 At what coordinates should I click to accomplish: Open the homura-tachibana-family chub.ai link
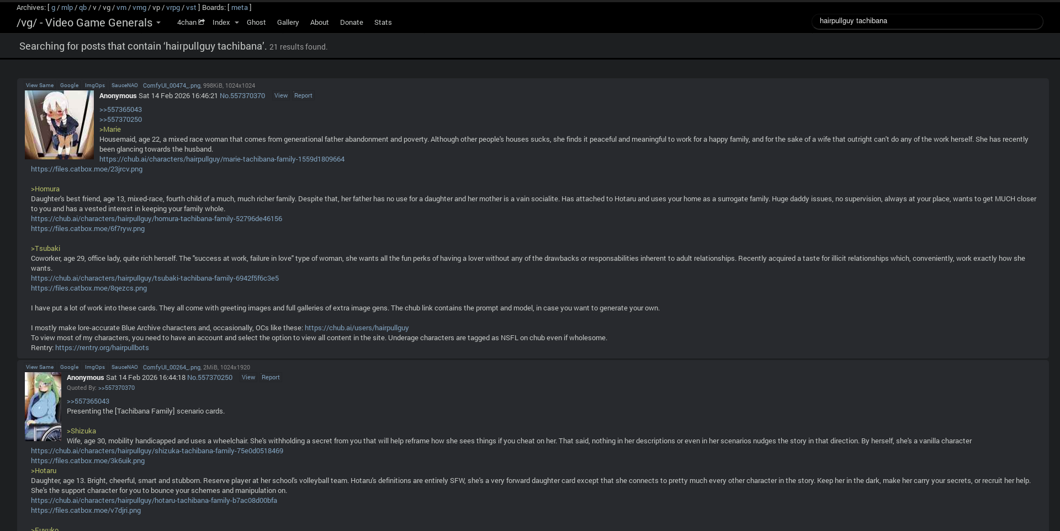point(156,219)
